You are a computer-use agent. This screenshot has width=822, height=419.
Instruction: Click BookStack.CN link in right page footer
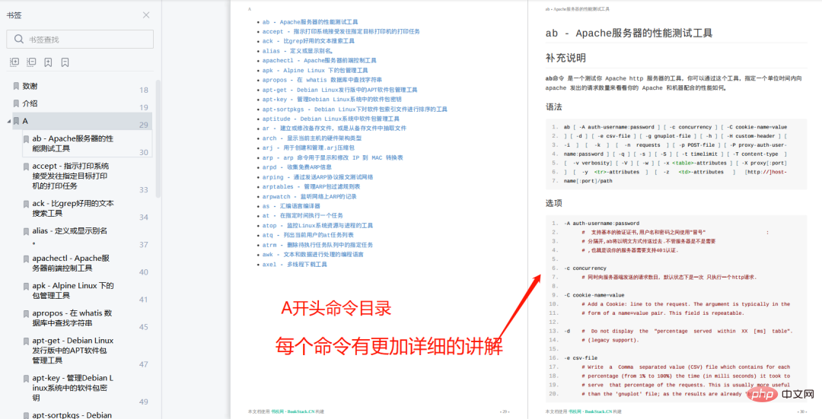(598, 411)
